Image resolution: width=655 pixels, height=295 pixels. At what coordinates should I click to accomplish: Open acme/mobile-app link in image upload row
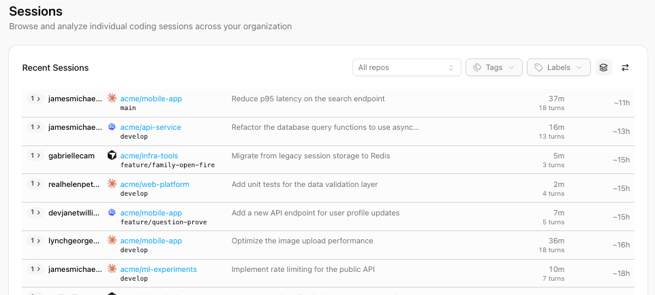coord(151,241)
